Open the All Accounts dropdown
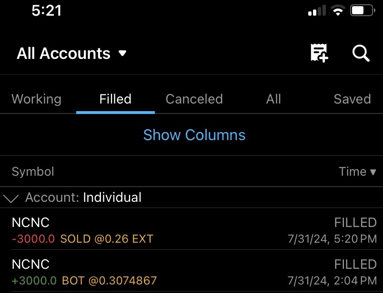 (72, 53)
